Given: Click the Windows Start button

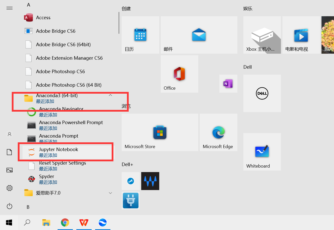Looking at the screenshot, I should point(9,222).
